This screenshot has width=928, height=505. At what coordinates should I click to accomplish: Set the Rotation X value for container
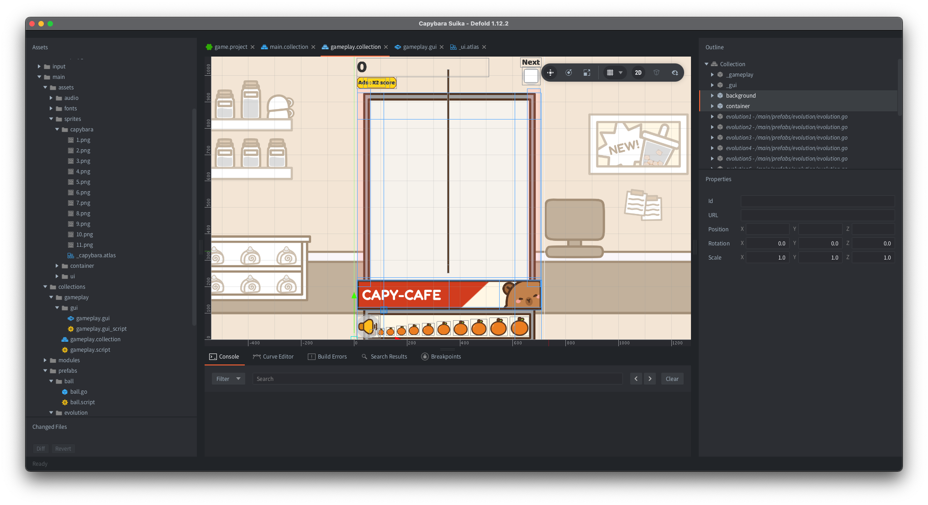pyautogui.click(x=767, y=243)
